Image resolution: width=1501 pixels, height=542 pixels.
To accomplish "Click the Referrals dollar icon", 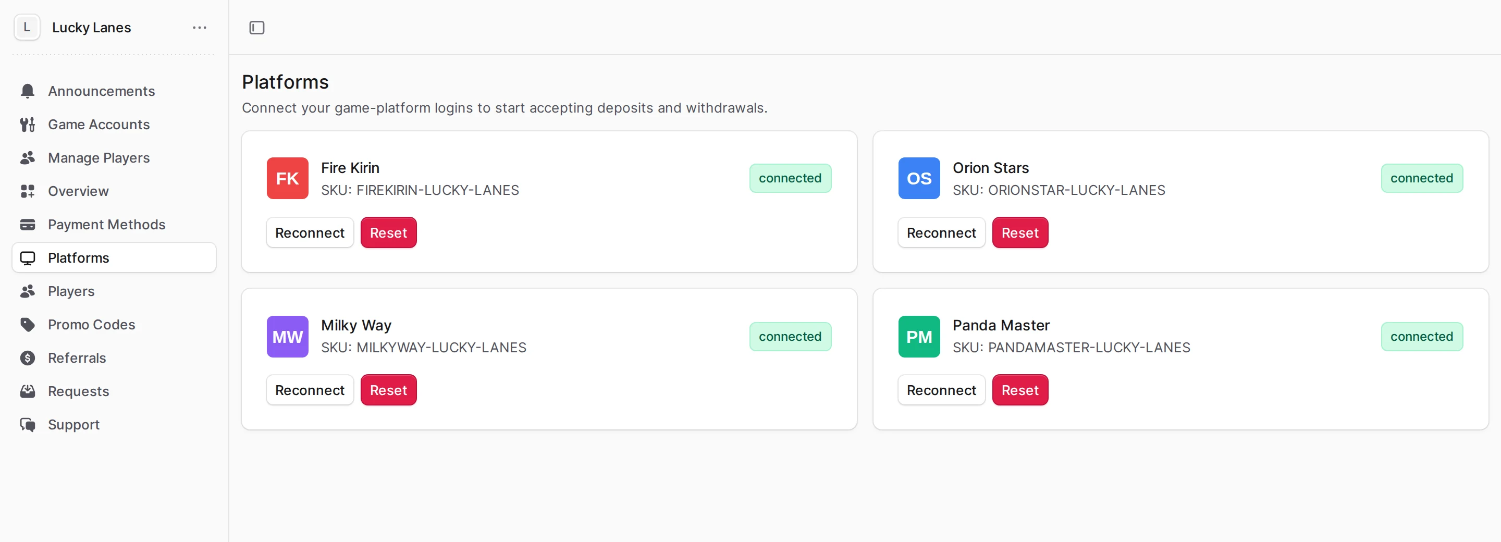I will [x=28, y=358].
